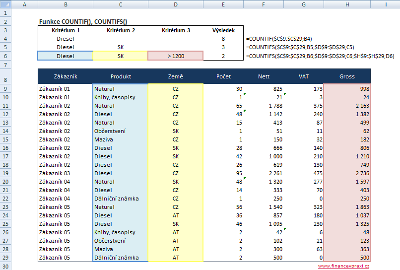
Task: Select the Gross value 1 597
Action: click(x=347, y=182)
